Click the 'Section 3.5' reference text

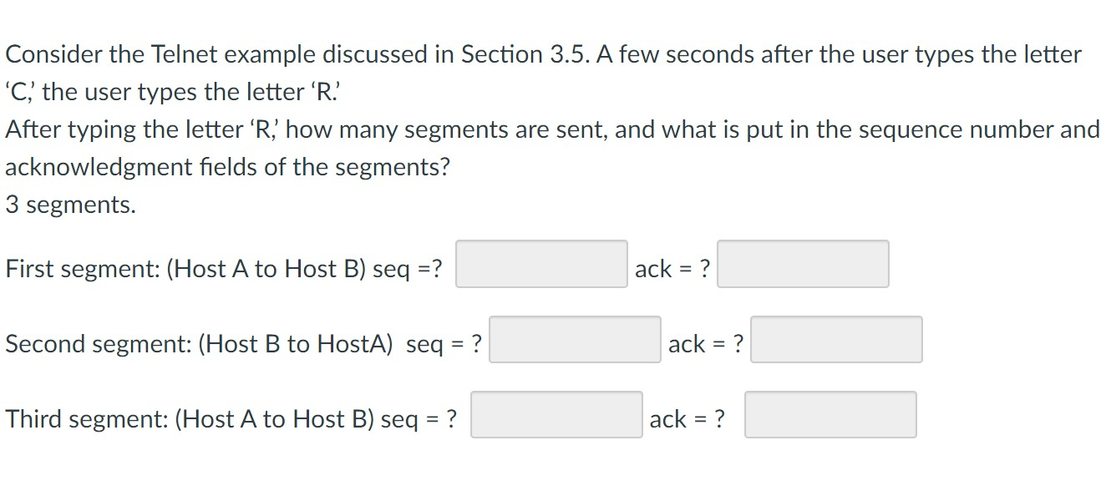pyautogui.click(x=518, y=55)
